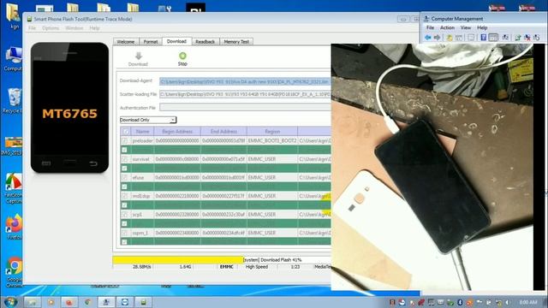The height and width of the screenshot is (308, 548).
Task: Open File menu in Computer Management
Action: [430, 27]
